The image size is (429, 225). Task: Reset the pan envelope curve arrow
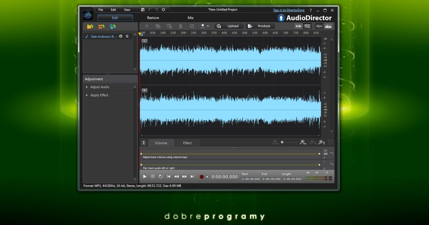click(x=331, y=165)
